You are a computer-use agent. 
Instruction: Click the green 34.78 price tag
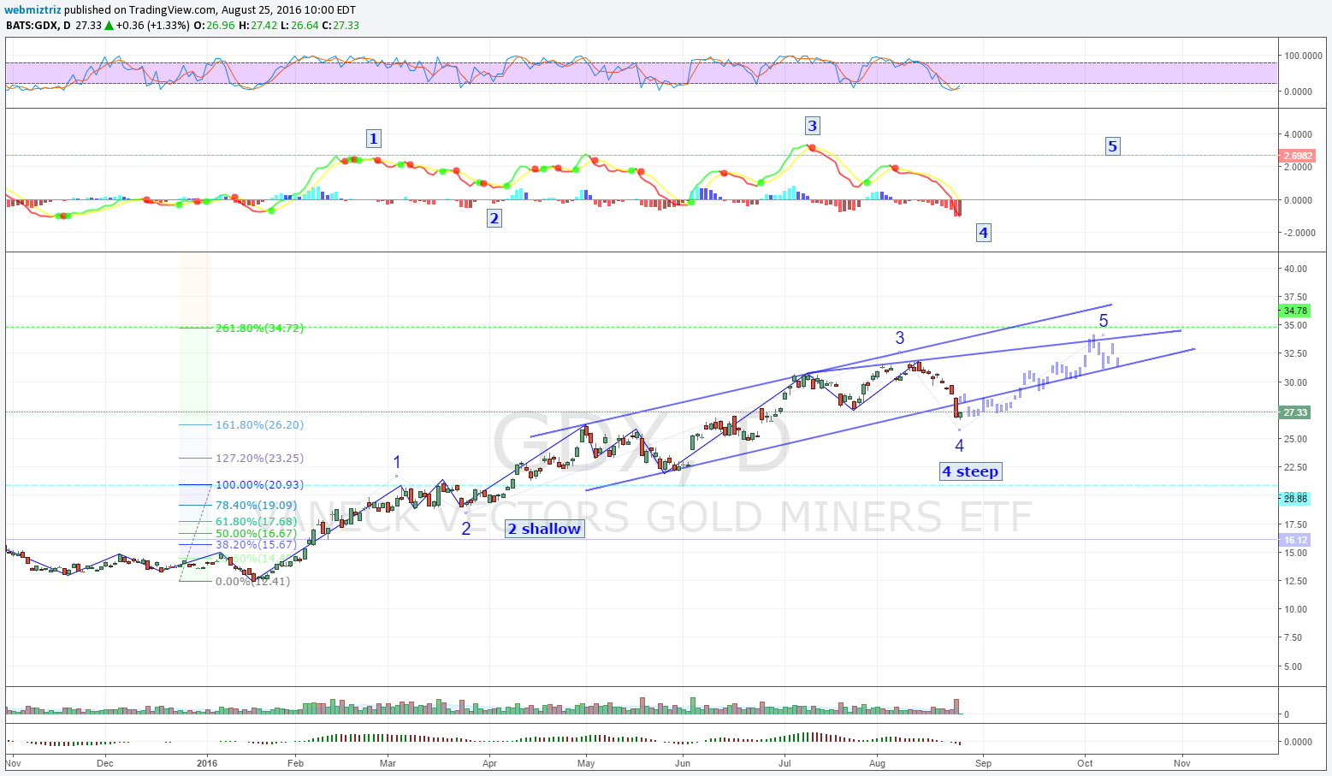[x=1295, y=311]
